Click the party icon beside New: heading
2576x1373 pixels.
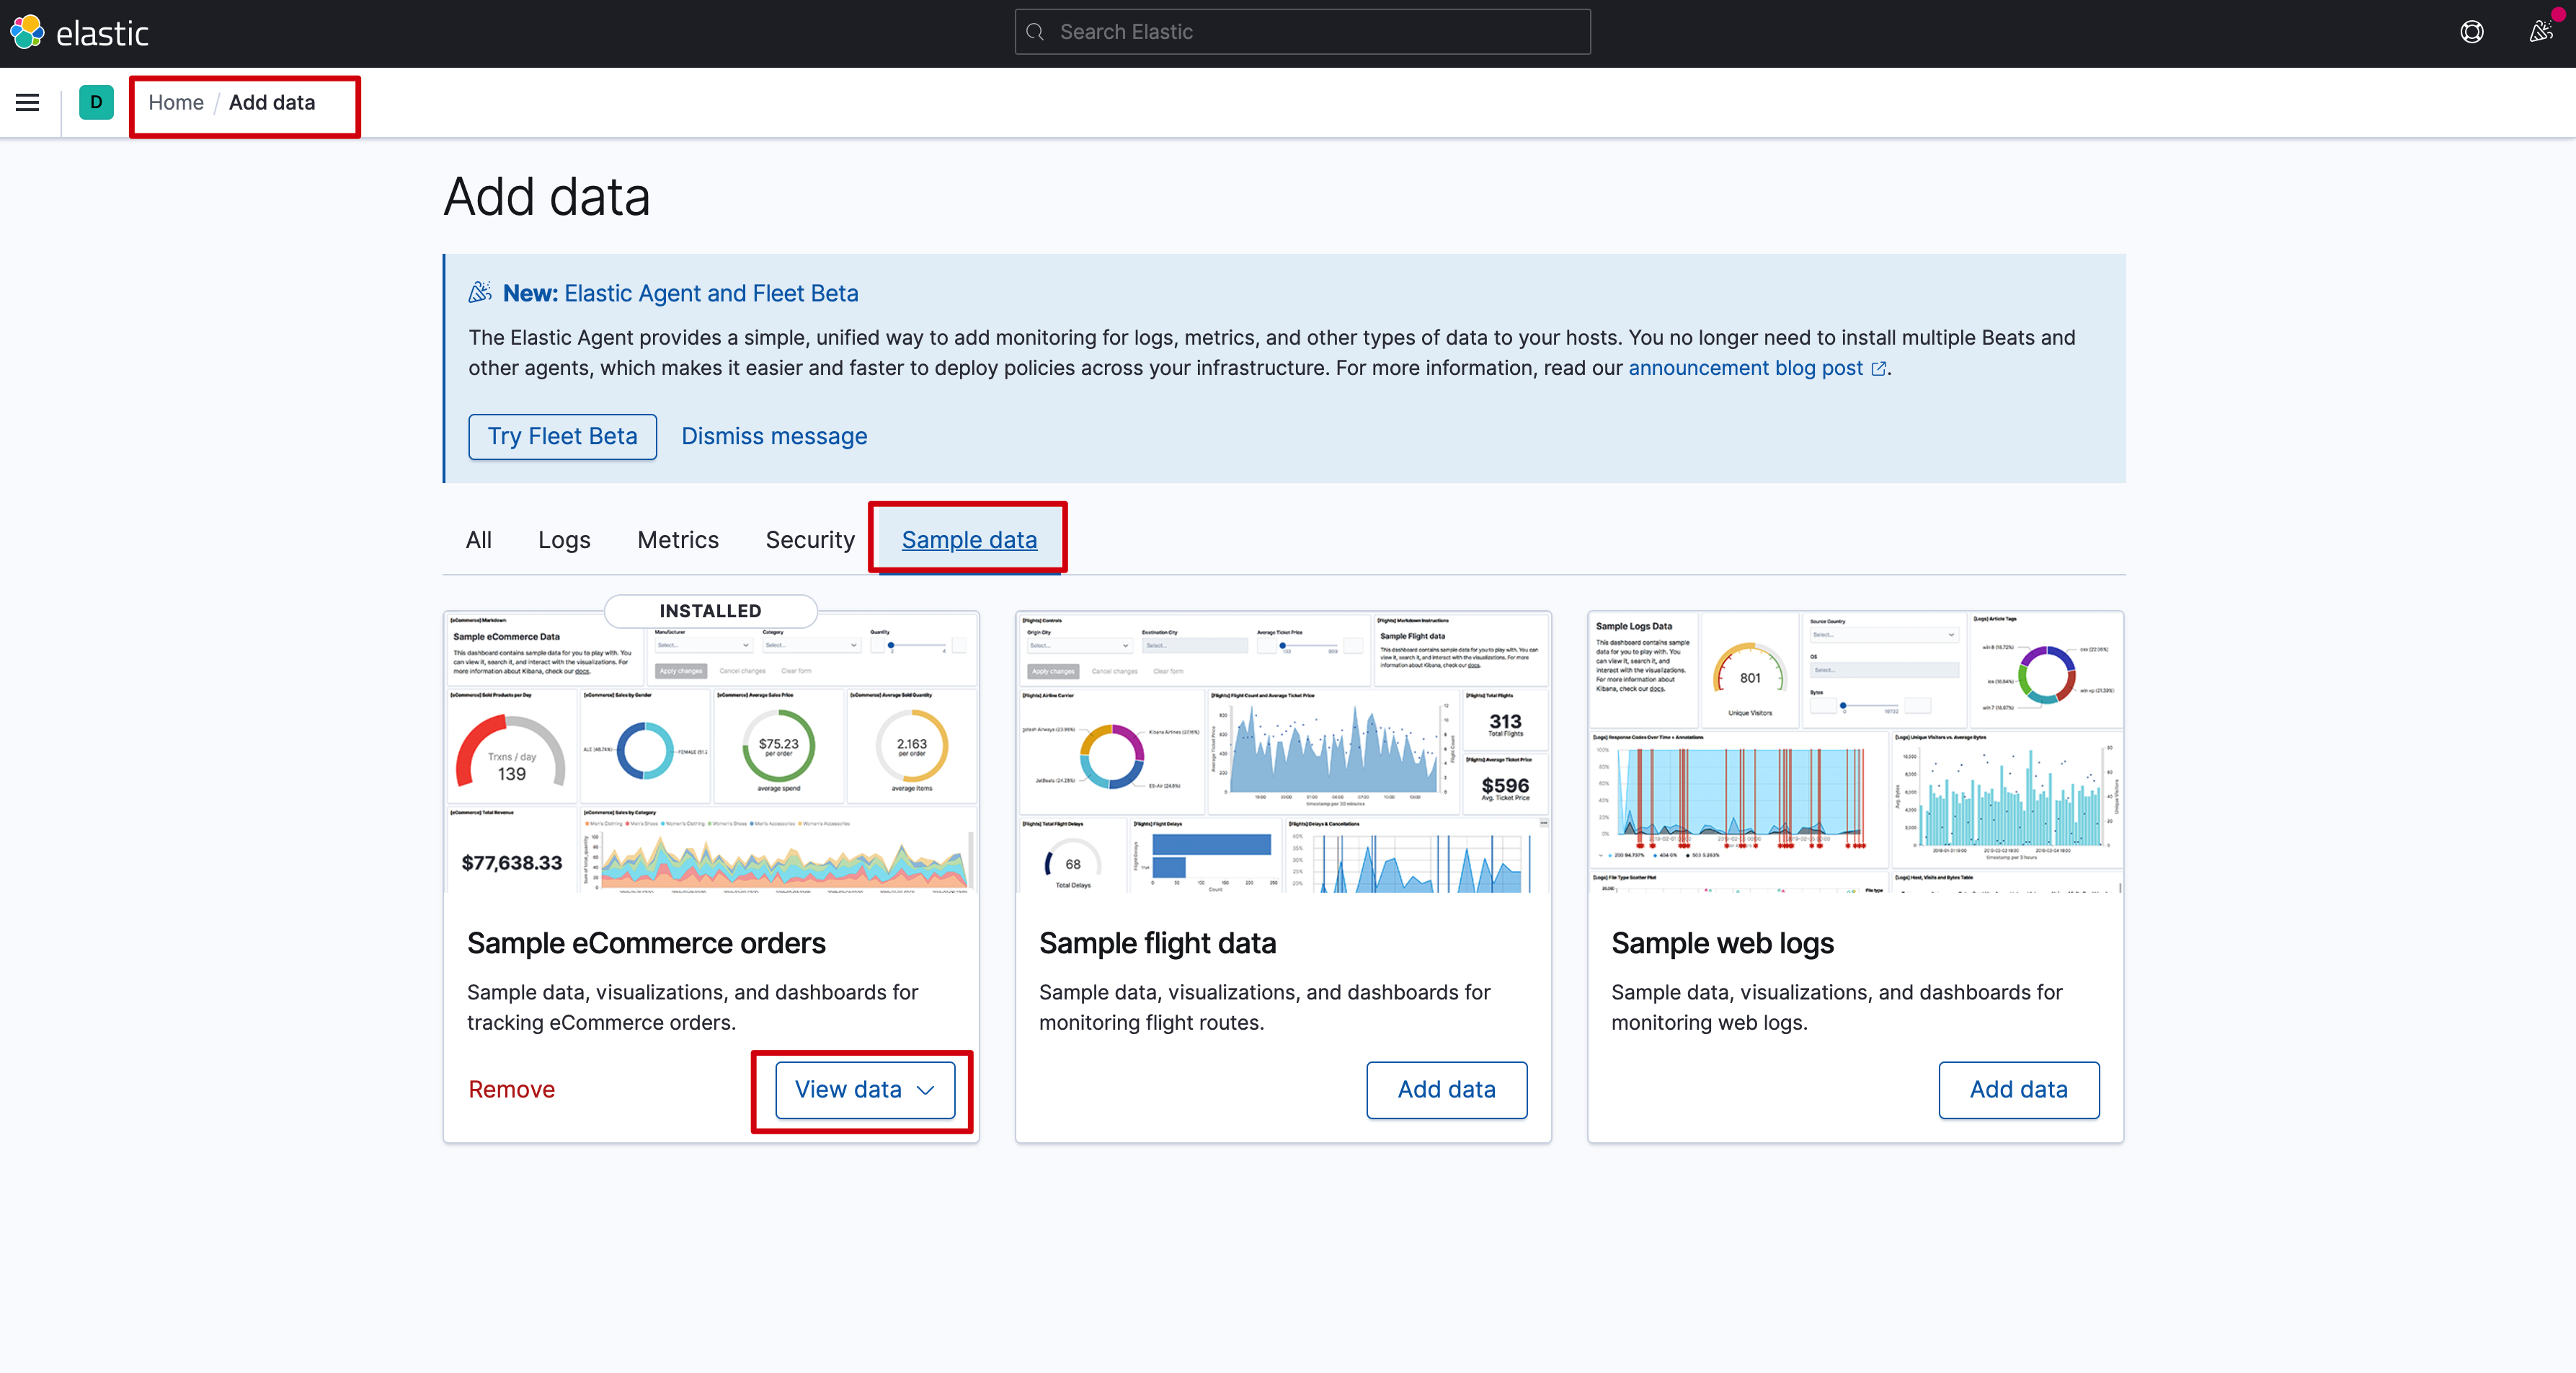480,292
